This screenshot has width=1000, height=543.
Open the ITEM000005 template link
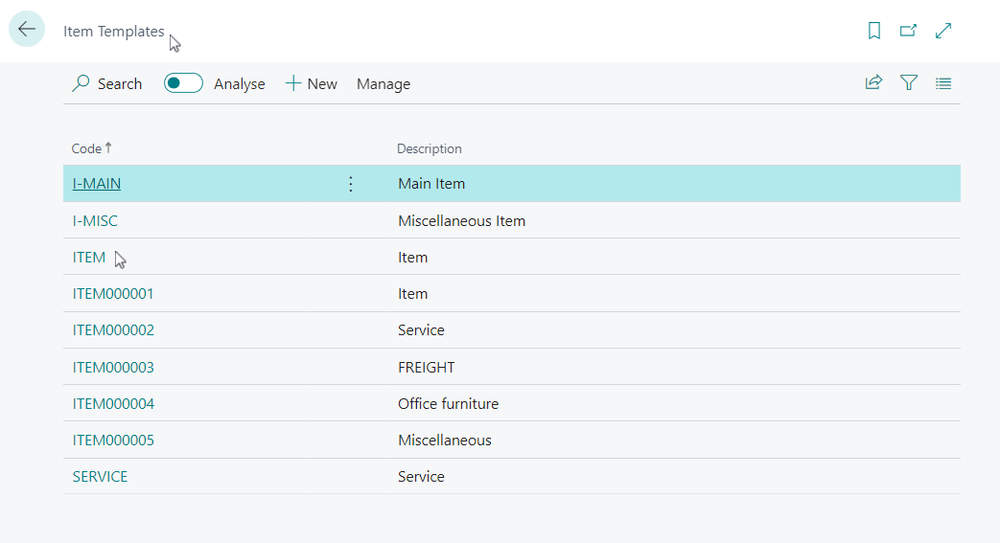[113, 441]
